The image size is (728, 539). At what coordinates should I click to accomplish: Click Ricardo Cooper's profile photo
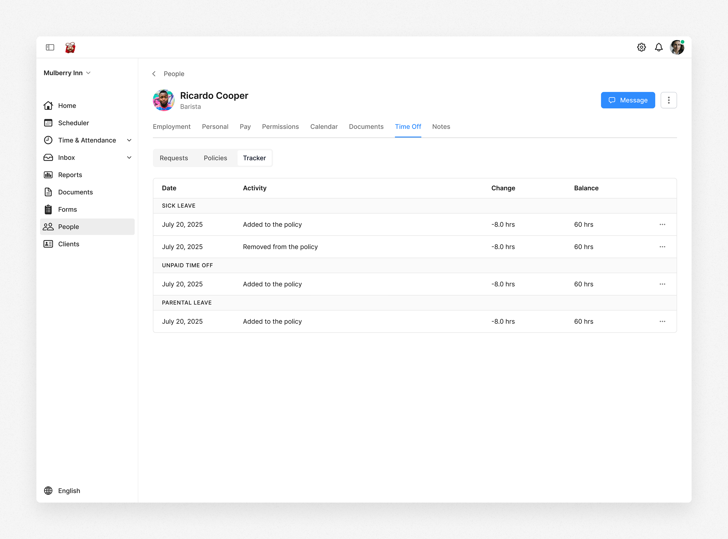coord(164,100)
